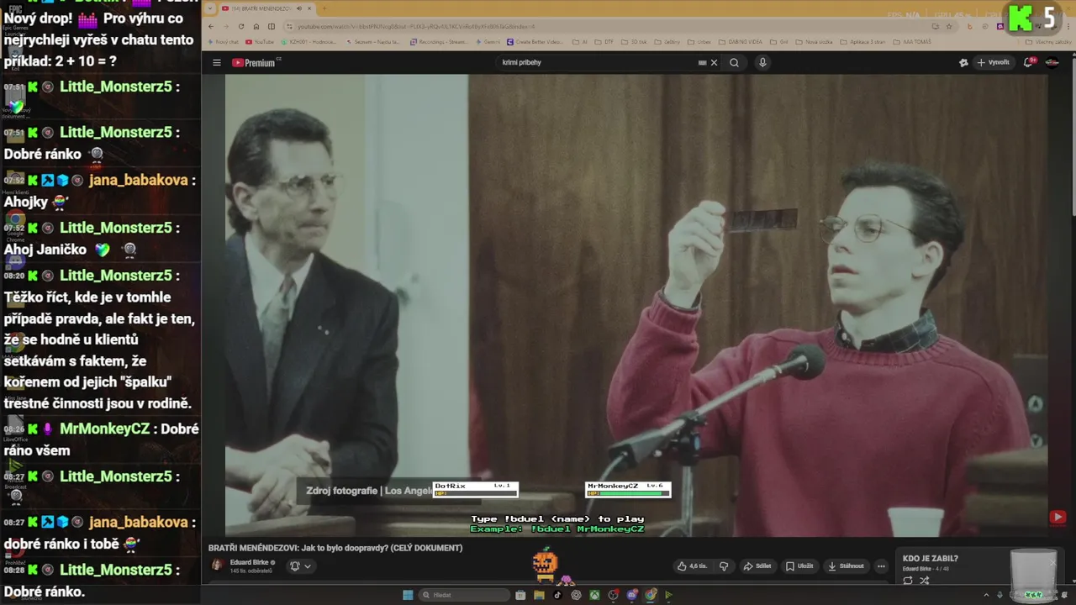The image size is (1076, 605).
Task: Start voice search with the microphone
Action: [762, 62]
